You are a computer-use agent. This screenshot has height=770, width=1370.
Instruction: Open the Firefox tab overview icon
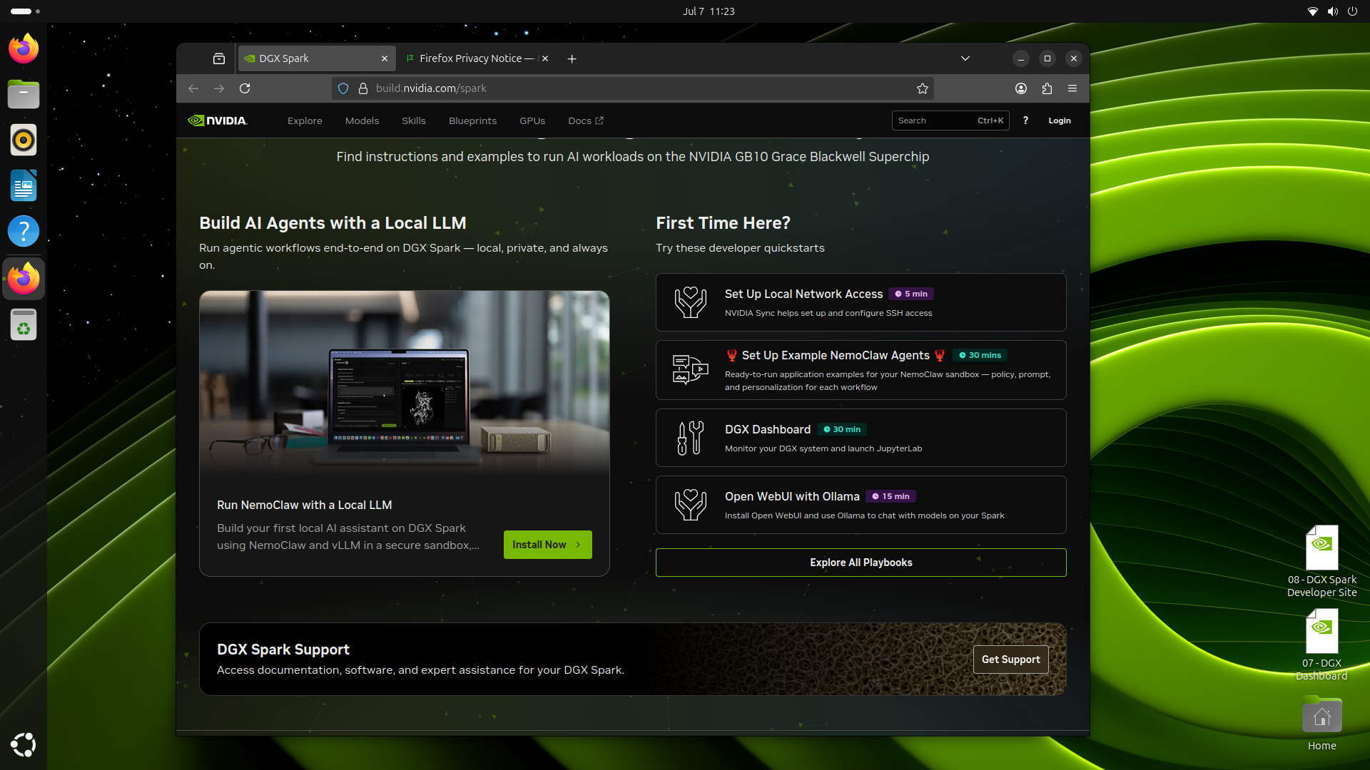pos(219,58)
